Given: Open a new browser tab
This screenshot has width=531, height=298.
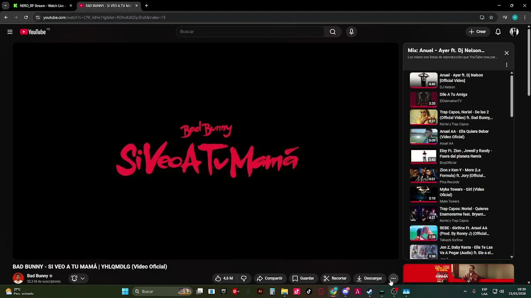Looking at the screenshot, I should pos(146,6).
